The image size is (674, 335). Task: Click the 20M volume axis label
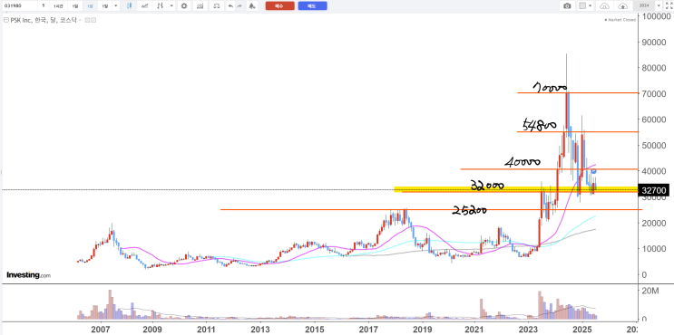coord(650,292)
